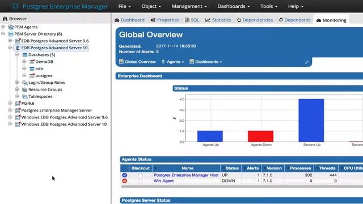Click the Statistics chart icon
Screen dimensions: 363x204
tap(208, 20)
